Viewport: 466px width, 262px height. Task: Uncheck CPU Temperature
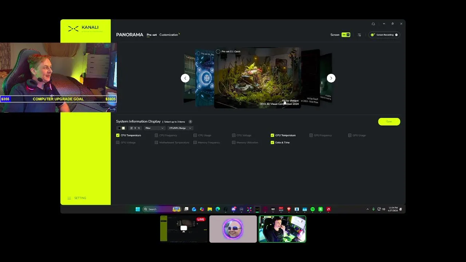pos(118,135)
